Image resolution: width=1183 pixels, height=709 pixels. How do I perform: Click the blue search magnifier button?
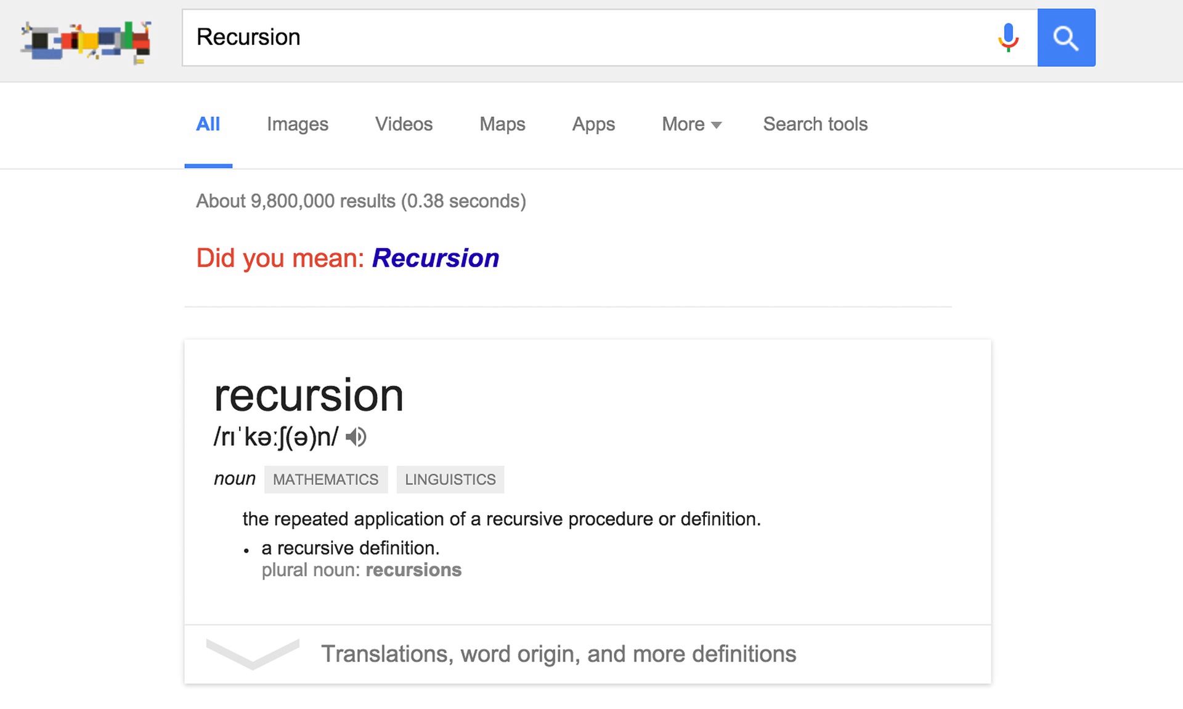[x=1066, y=38]
